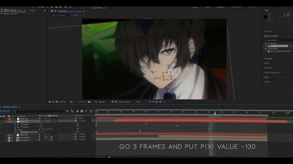
Task: Select the BCC Lens Blur Dissolve effect
Action: click(x=281, y=51)
